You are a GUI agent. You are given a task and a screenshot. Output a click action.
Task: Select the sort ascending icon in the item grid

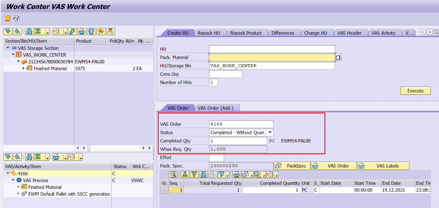click(x=184, y=175)
